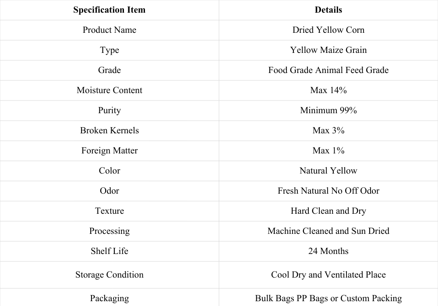Screen dimensions: 438x306
Task: Select the 24 Months shelf life value
Action: coord(328,251)
